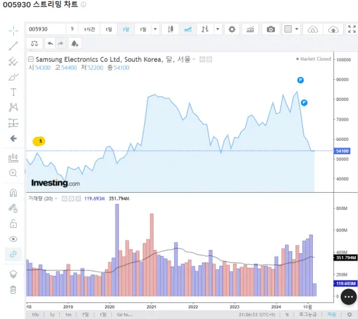358x319 pixels.
Task: Open chart settings gear in top toolbar
Action: click(232, 29)
